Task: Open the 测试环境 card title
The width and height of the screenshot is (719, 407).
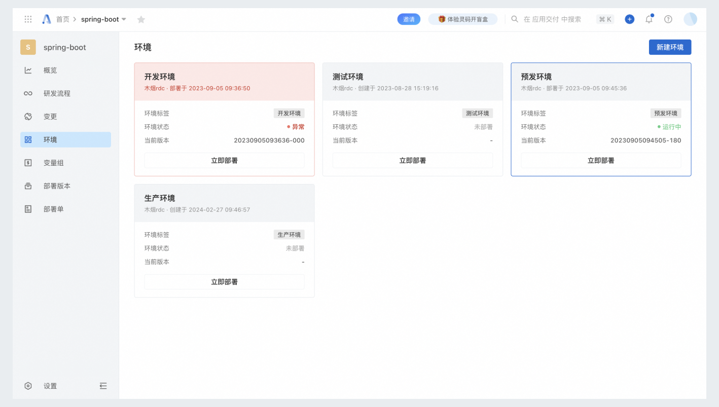Action: pyautogui.click(x=348, y=77)
